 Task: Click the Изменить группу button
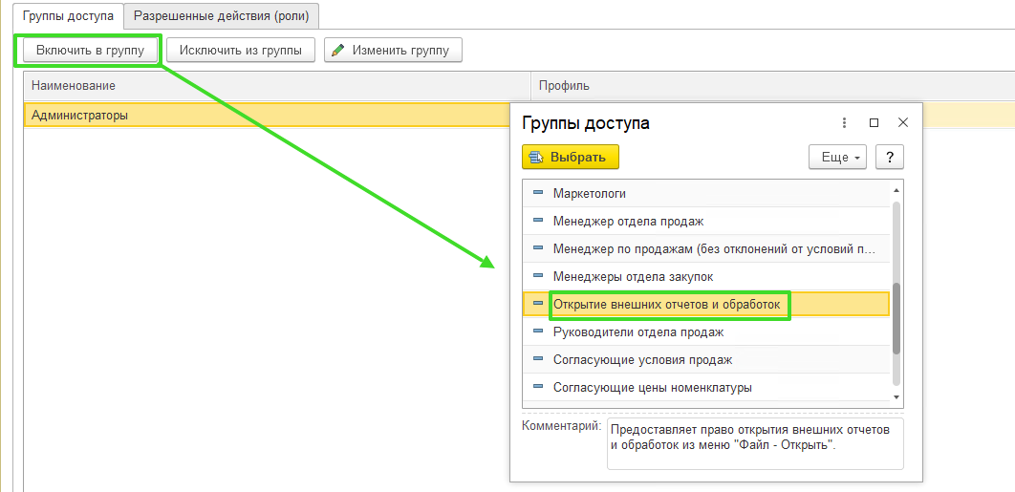tap(393, 50)
